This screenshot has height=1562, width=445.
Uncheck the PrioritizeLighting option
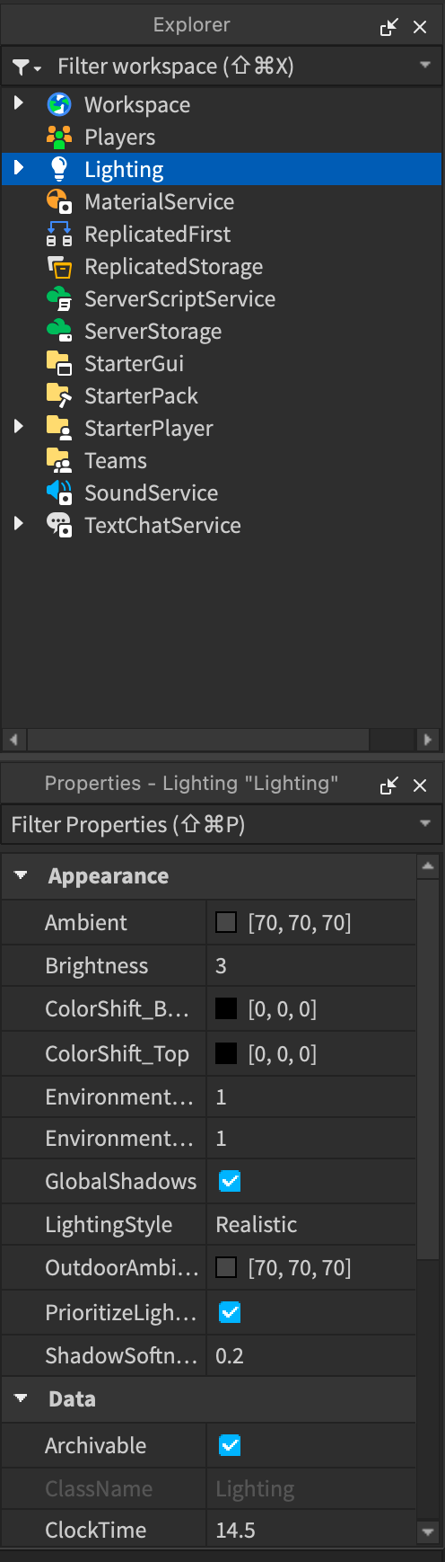(230, 1312)
